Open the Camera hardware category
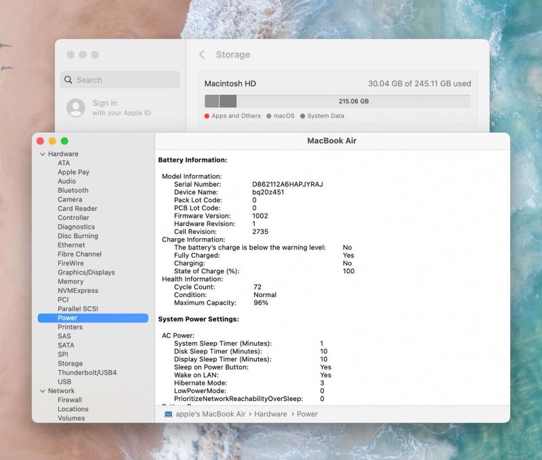The image size is (542, 460). pyautogui.click(x=70, y=200)
